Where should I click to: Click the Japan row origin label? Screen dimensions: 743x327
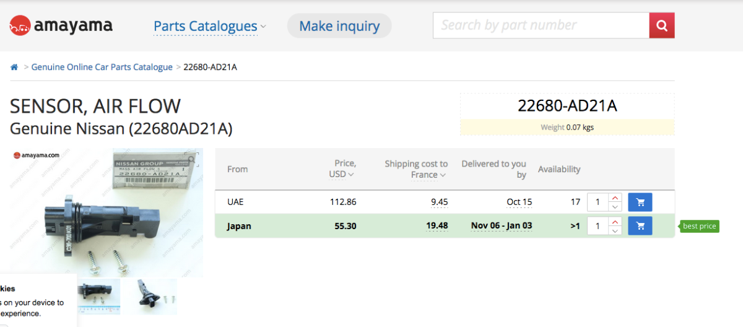tap(239, 226)
